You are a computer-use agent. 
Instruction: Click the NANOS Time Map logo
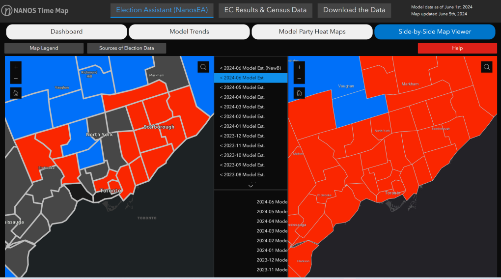[x=35, y=10]
